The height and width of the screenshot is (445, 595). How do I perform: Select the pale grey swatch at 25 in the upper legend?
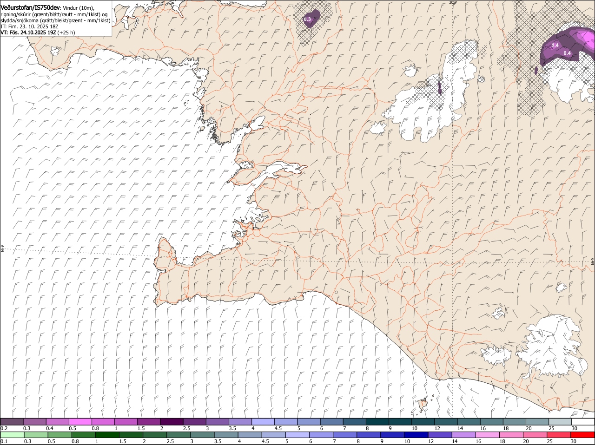click(560, 422)
